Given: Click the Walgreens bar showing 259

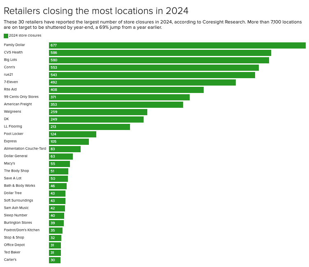Looking at the screenshot, I should (x=98, y=112).
